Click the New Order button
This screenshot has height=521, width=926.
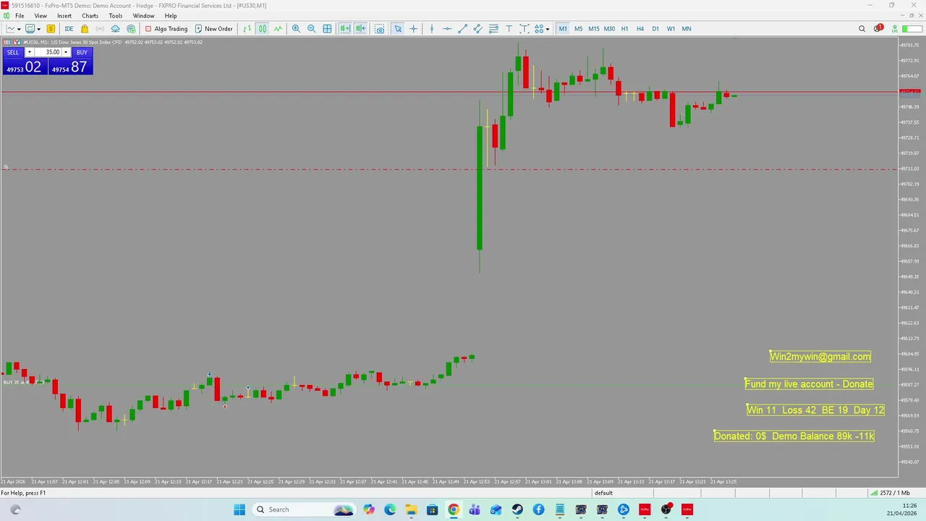click(213, 29)
